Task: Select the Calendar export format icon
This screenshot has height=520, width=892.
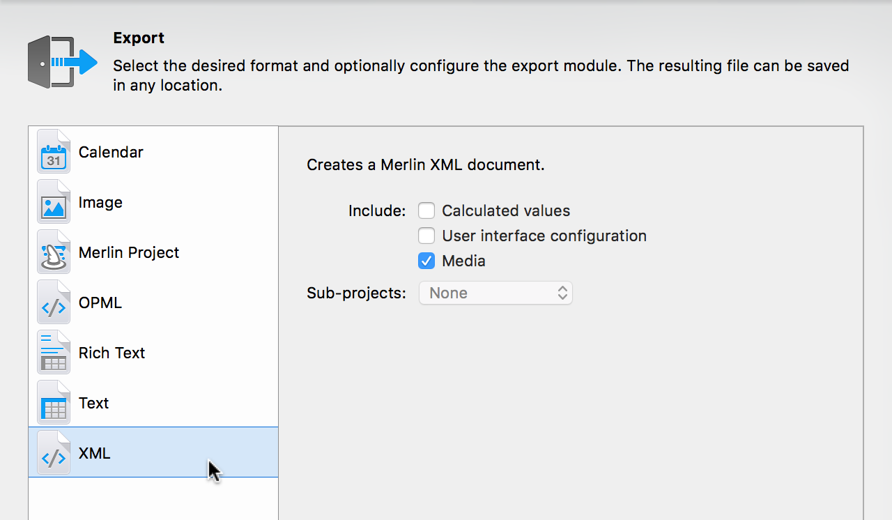Action: click(x=54, y=151)
